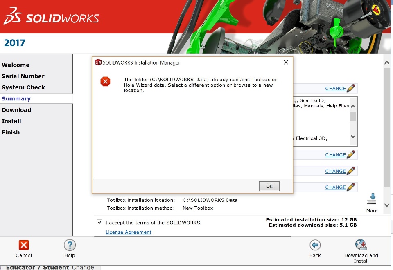Click the main page scroll up arrow
This screenshot has height=270, width=393.
[x=387, y=63]
